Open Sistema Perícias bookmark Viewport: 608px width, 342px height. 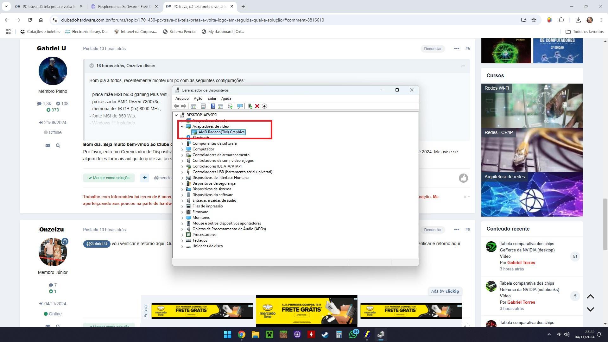click(x=180, y=32)
